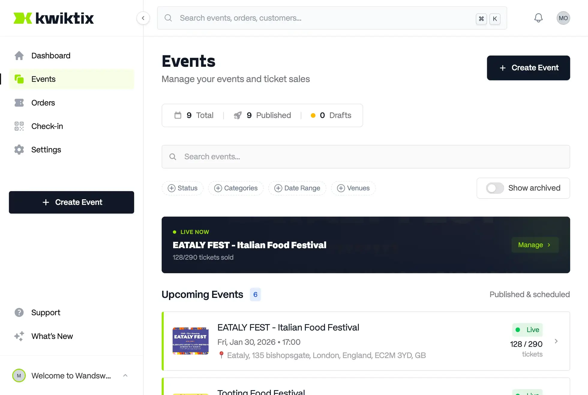The height and width of the screenshot is (395, 588).
Task: Select Events in the sidebar menu
Action: (x=43, y=79)
